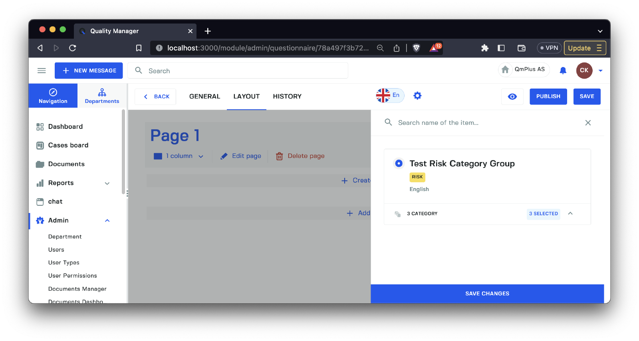Image resolution: width=639 pixels, height=341 pixels.
Task: Click the Publish button
Action: point(548,97)
